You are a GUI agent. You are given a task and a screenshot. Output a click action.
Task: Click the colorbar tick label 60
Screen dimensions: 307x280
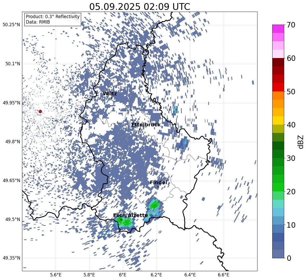click(x=291, y=58)
